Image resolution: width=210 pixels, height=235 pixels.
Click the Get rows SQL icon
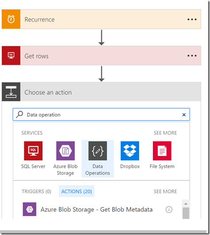point(11,56)
